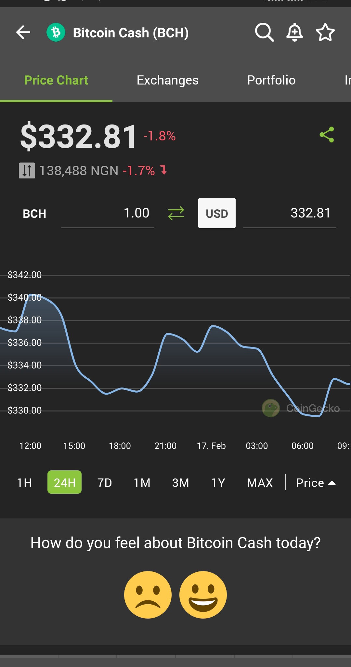The height and width of the screenshot is (667, 351).
Task: Tap the 17. Feb date label on chart
Action: click(211, 446)
